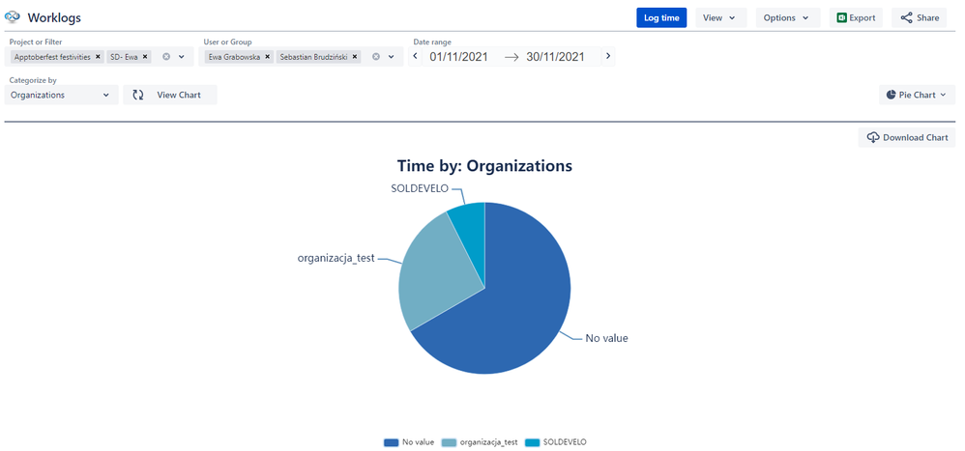Toggle organizacja_test legend swatch

coord(449,442)
